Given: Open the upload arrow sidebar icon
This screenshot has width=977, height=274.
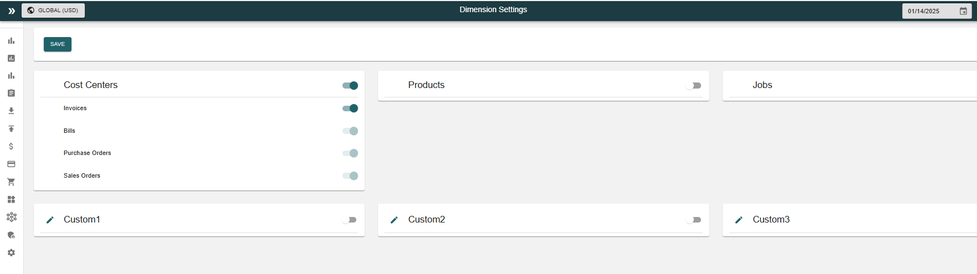Looking at the screenshot, I should tap(11, 128).
